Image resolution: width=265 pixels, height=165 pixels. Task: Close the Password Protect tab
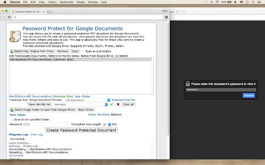[x=43, y=12]
